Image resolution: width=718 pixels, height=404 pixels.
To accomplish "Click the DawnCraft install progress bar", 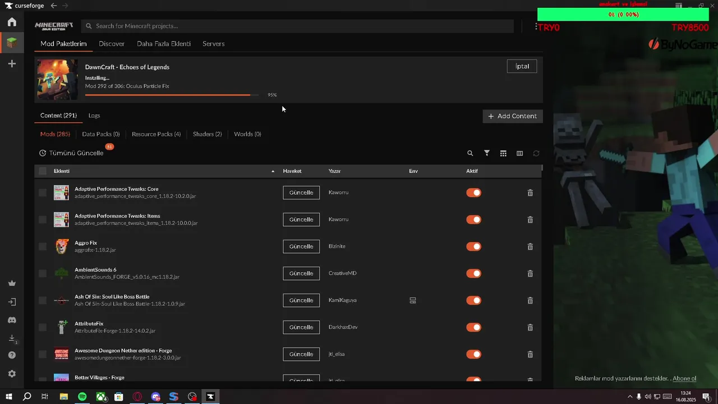I will pyautogui.click(x=172, y=95).
